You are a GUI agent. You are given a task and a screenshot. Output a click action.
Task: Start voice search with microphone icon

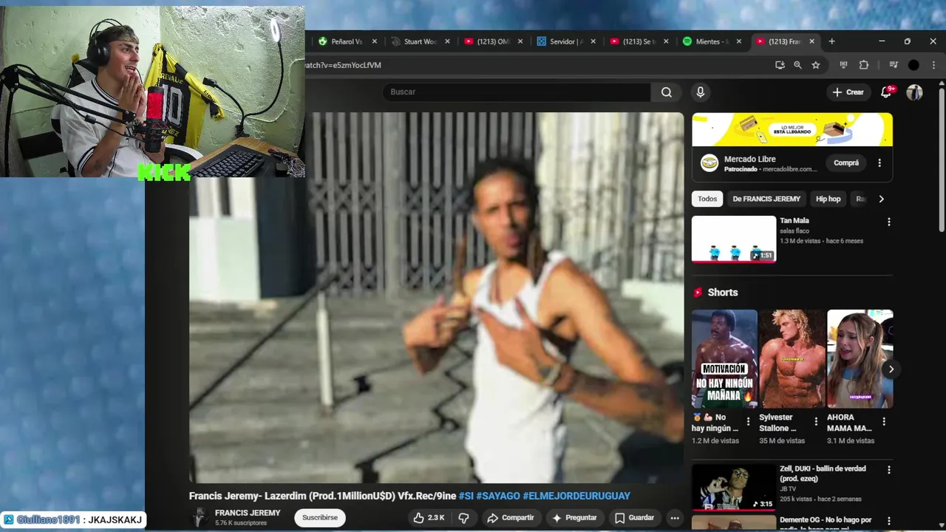[701, 92]
